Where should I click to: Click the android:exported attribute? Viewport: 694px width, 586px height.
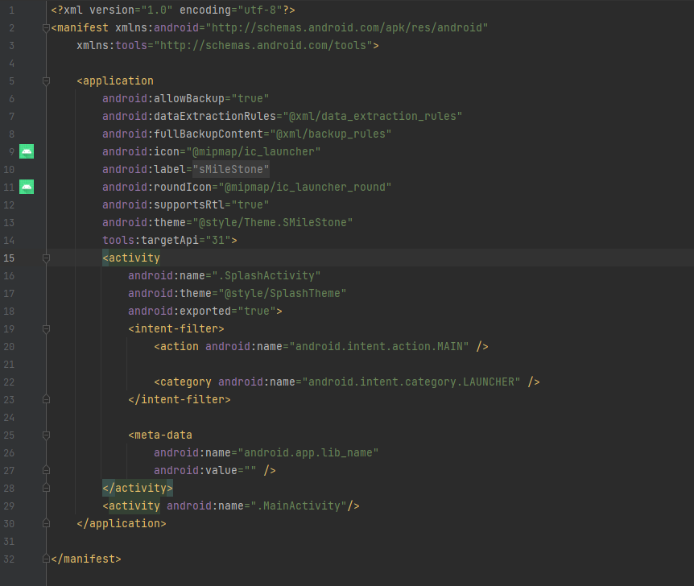[180, 312]
